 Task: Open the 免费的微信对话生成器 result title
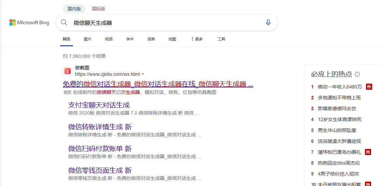(158, 84)
